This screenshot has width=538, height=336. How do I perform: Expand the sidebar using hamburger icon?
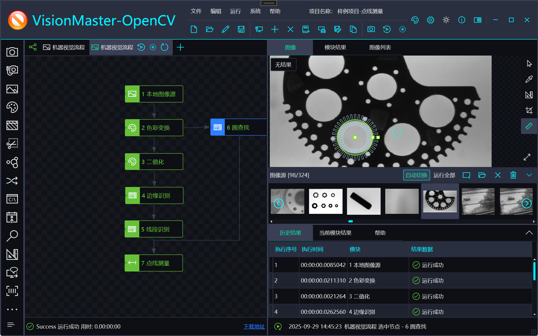coord(11,325)
